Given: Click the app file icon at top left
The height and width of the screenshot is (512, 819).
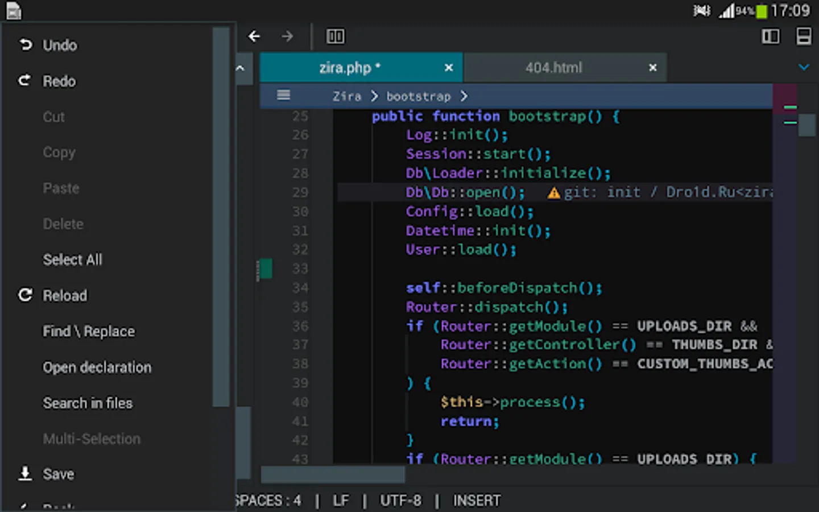Looking at the screenshot, I should click(x=13, y=11).
